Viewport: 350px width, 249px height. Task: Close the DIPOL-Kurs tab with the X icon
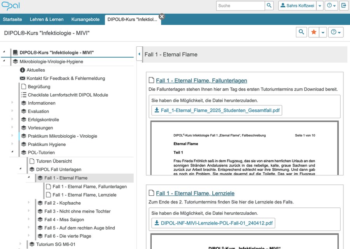pyautogui.click(x=162, y=16)
